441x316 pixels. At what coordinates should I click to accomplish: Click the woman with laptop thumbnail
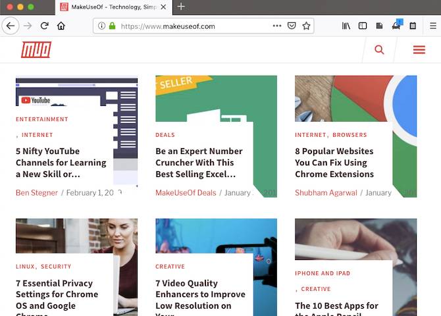point(76,236)
